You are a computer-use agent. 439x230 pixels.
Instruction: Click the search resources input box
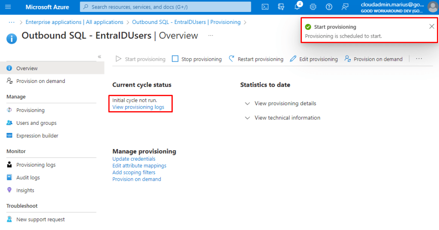(x=165, y=7)
